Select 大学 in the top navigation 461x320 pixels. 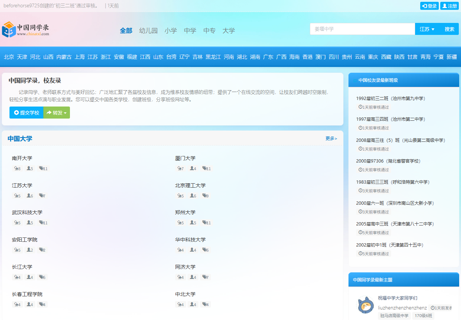pos(229,31)
